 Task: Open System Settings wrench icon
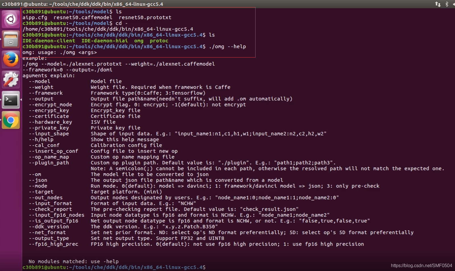point(11,80)
